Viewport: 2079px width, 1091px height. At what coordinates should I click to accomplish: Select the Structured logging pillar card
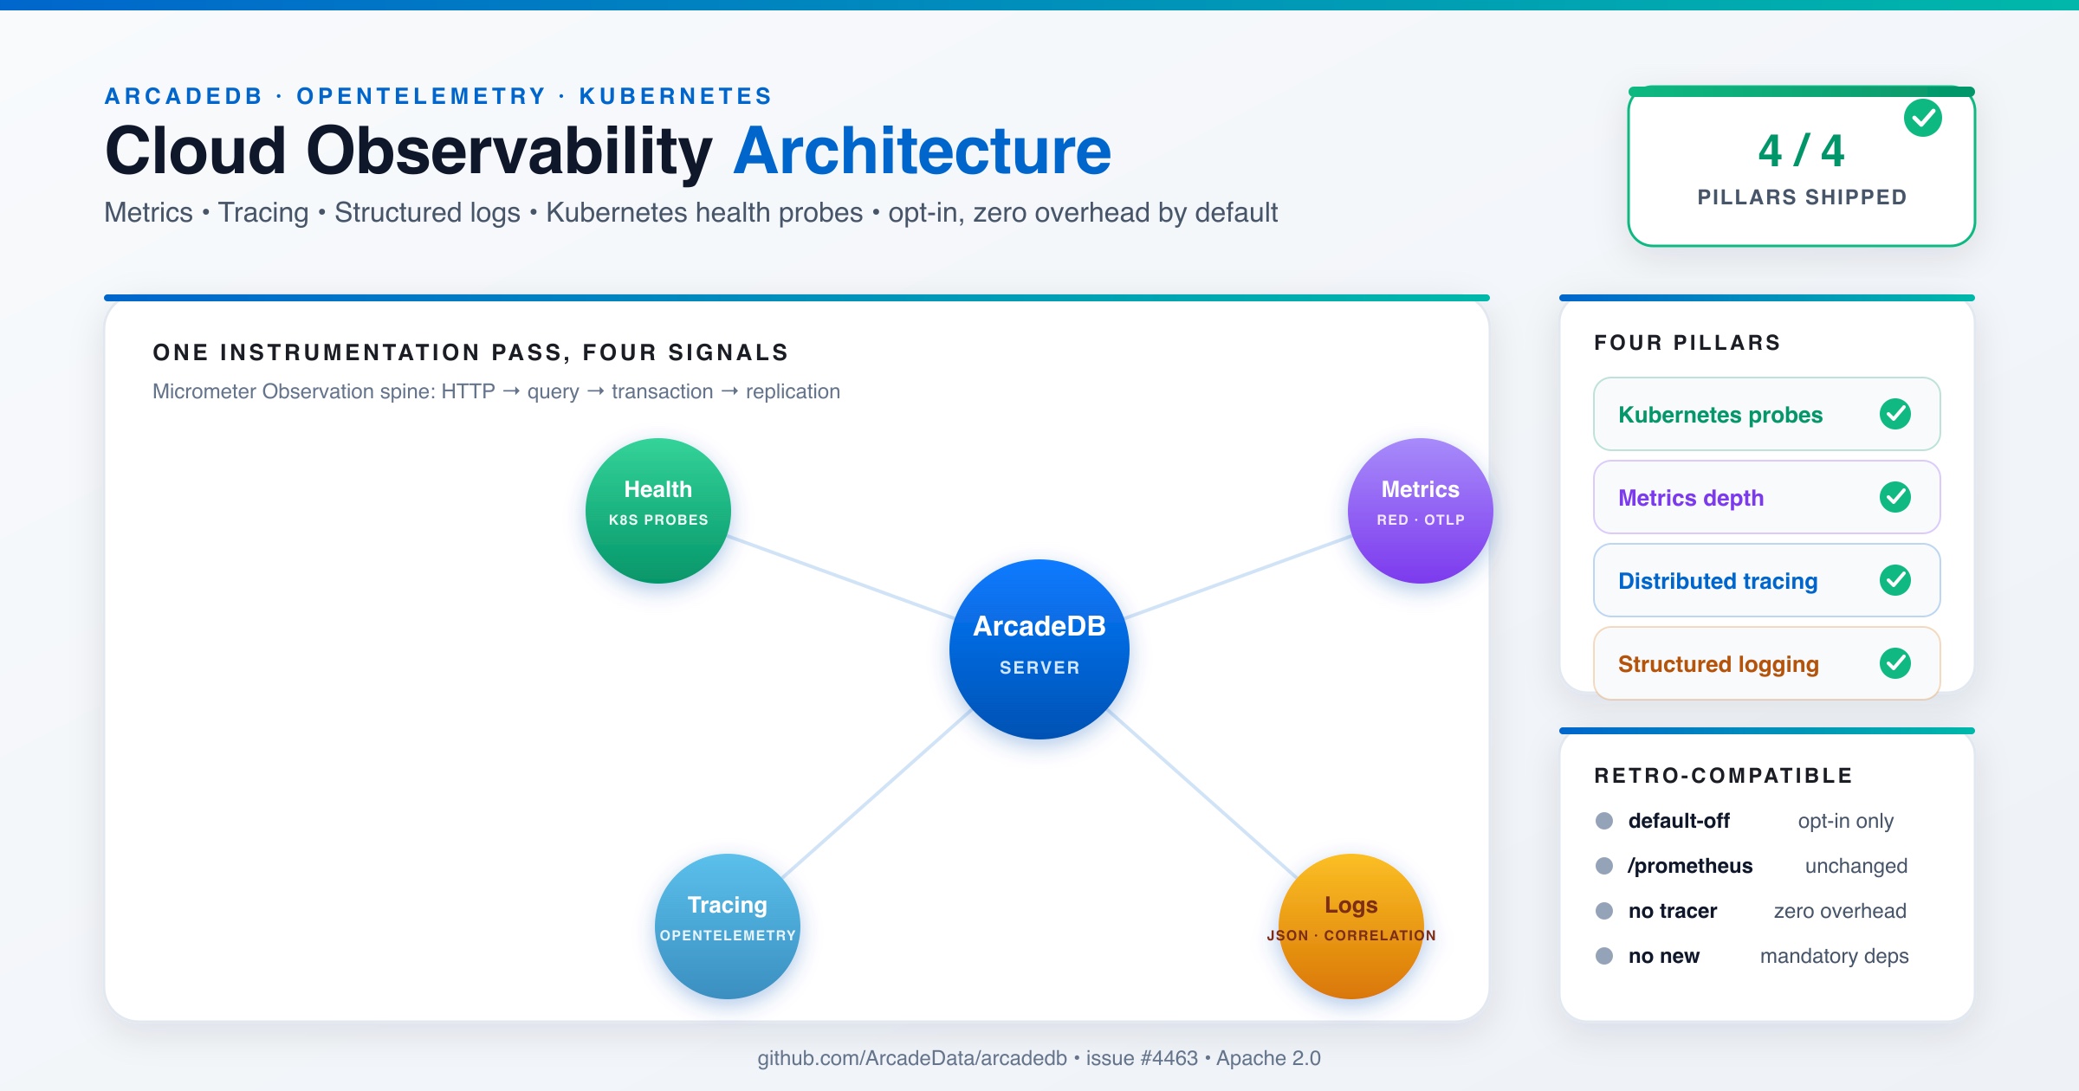(1767, 663)
